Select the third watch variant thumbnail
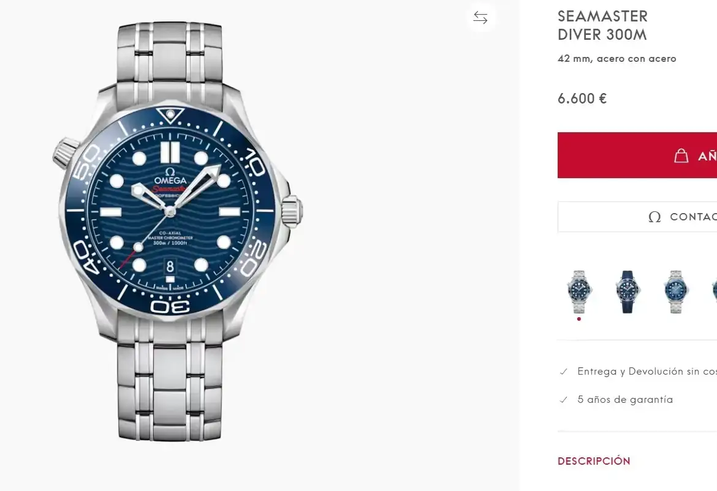This screenshot has height=491, width=717. [x=675, y=291]
